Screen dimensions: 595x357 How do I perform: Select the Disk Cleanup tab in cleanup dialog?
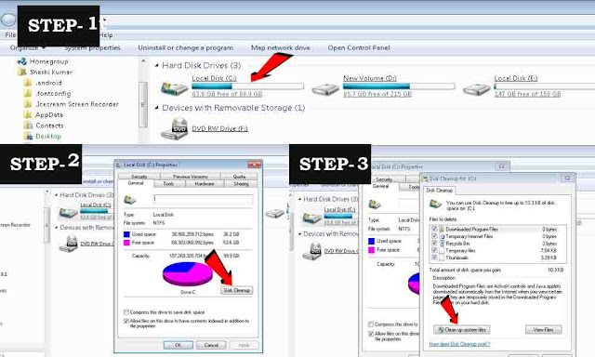(x=440, y=191)
